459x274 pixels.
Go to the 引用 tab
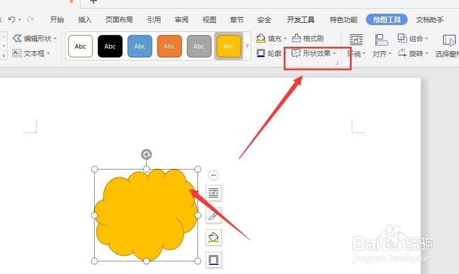pyautogui.click(x=154, y=19)
